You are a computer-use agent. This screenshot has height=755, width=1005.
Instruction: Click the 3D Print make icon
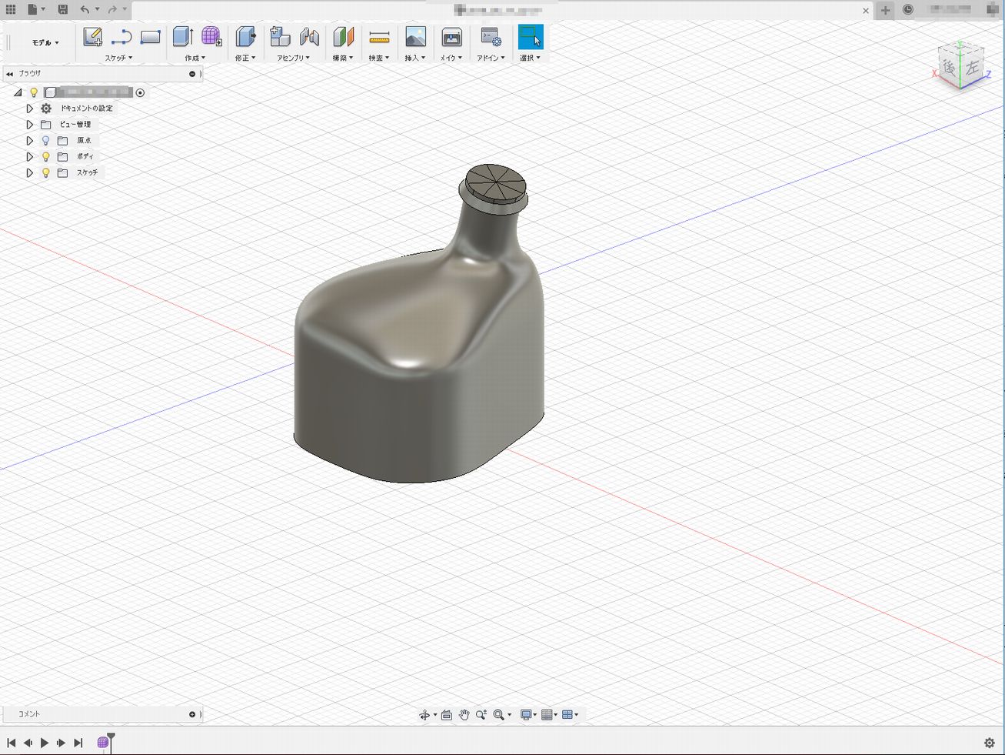[x=451, y=37]
